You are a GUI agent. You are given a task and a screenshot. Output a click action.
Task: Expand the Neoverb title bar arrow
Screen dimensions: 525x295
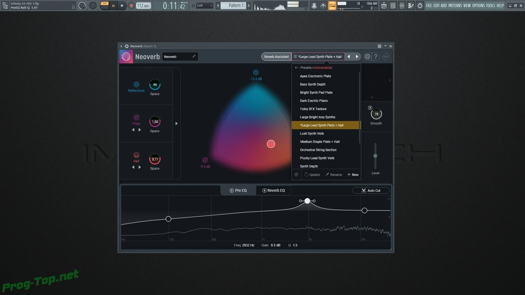pos(122,46)
